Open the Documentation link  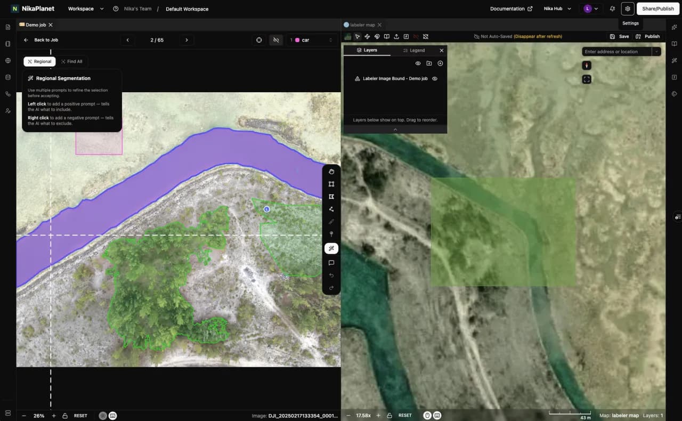point(511,9)
